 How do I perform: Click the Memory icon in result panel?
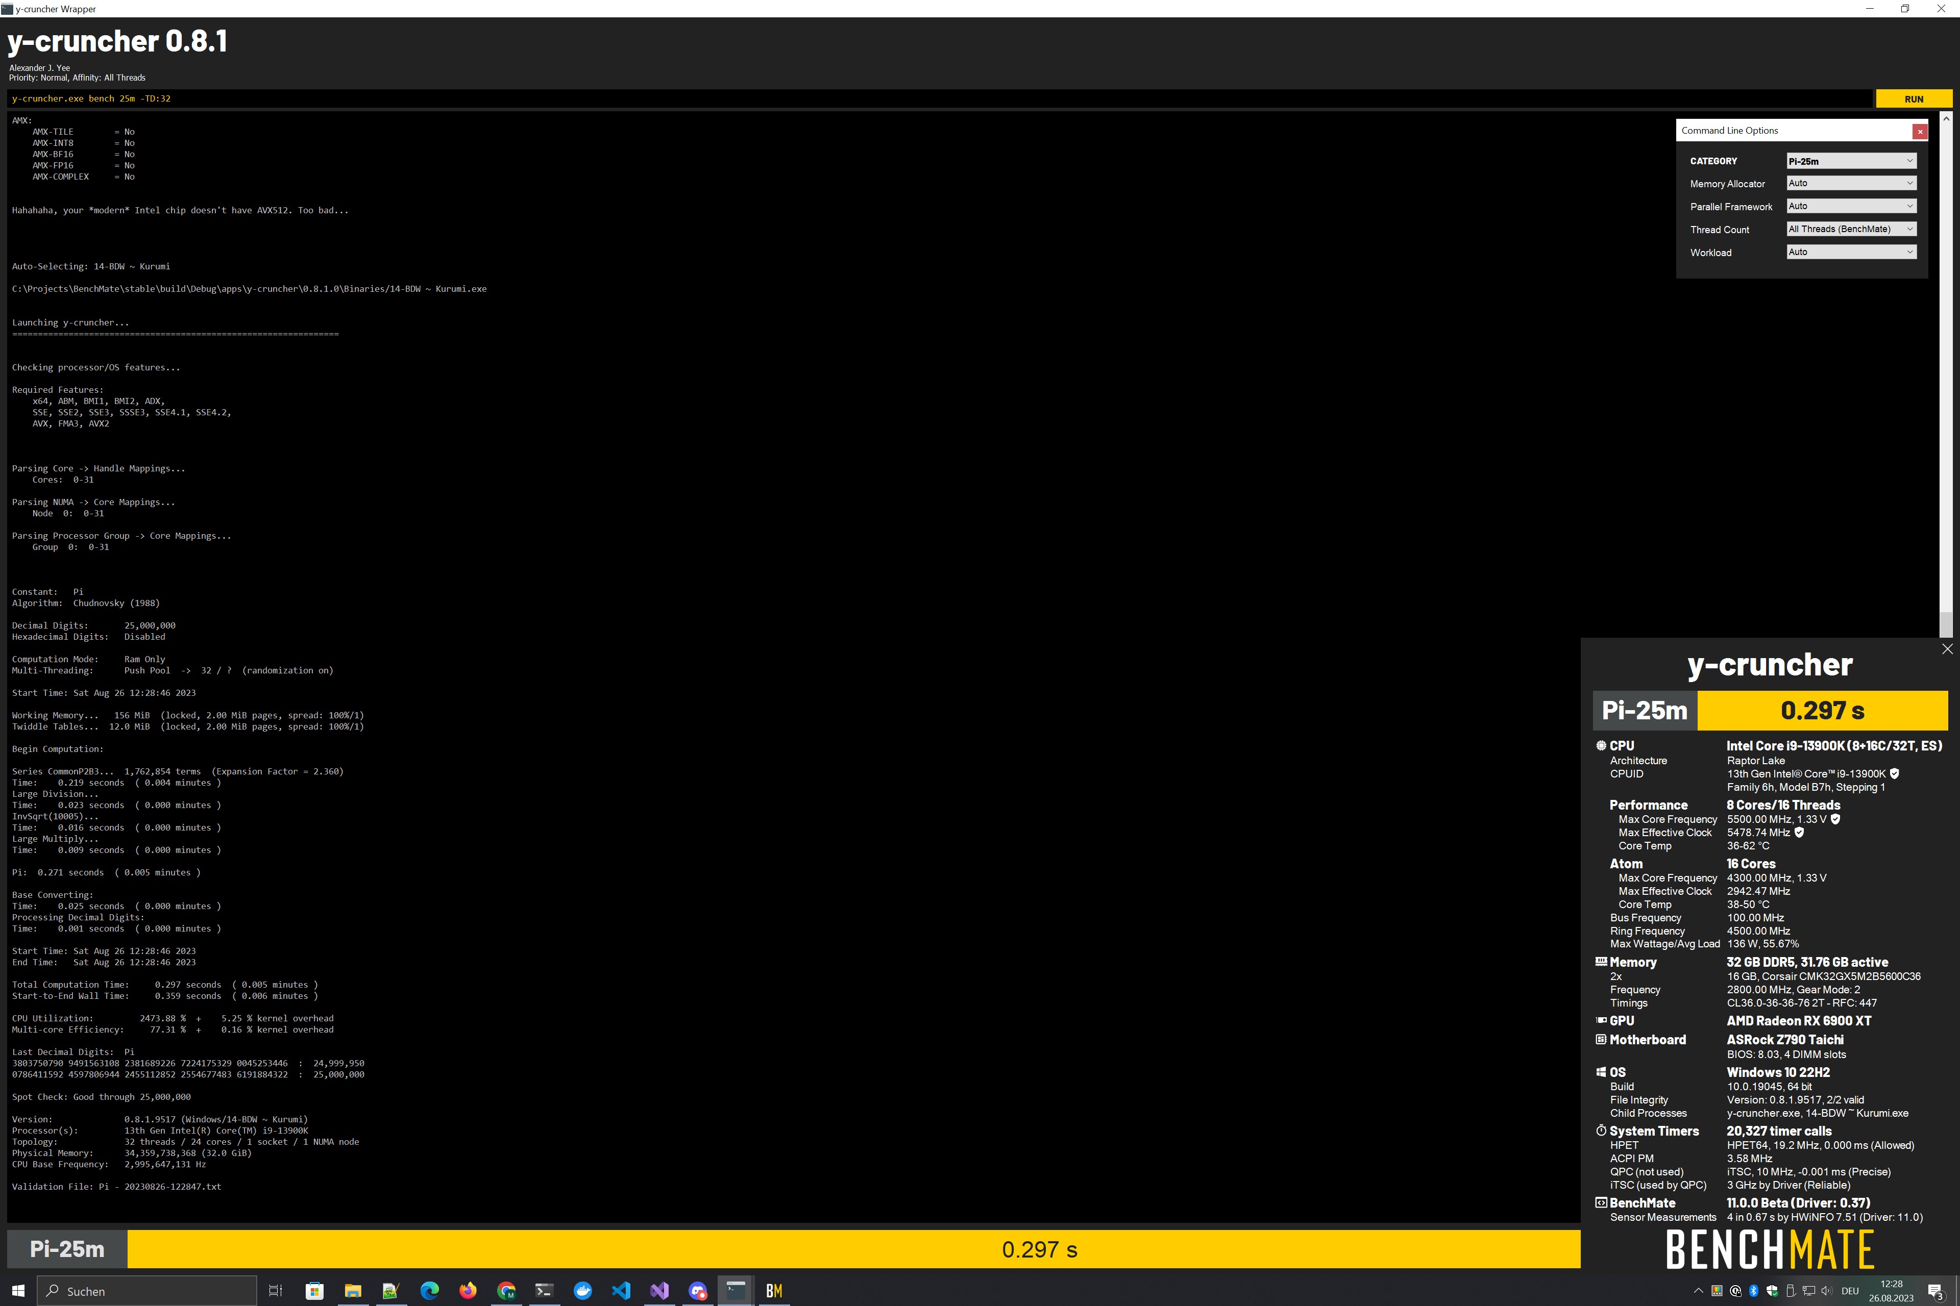click(x=1601, y=961)
